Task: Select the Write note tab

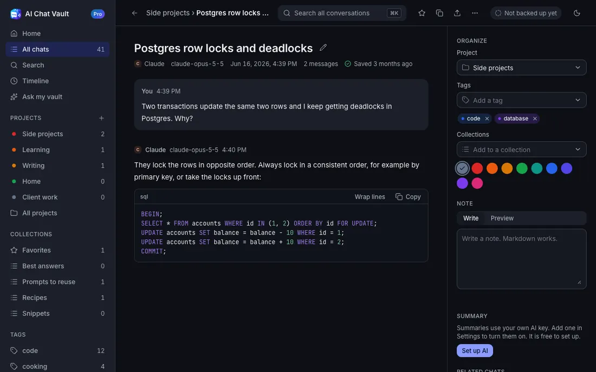Action: (470, 218)
